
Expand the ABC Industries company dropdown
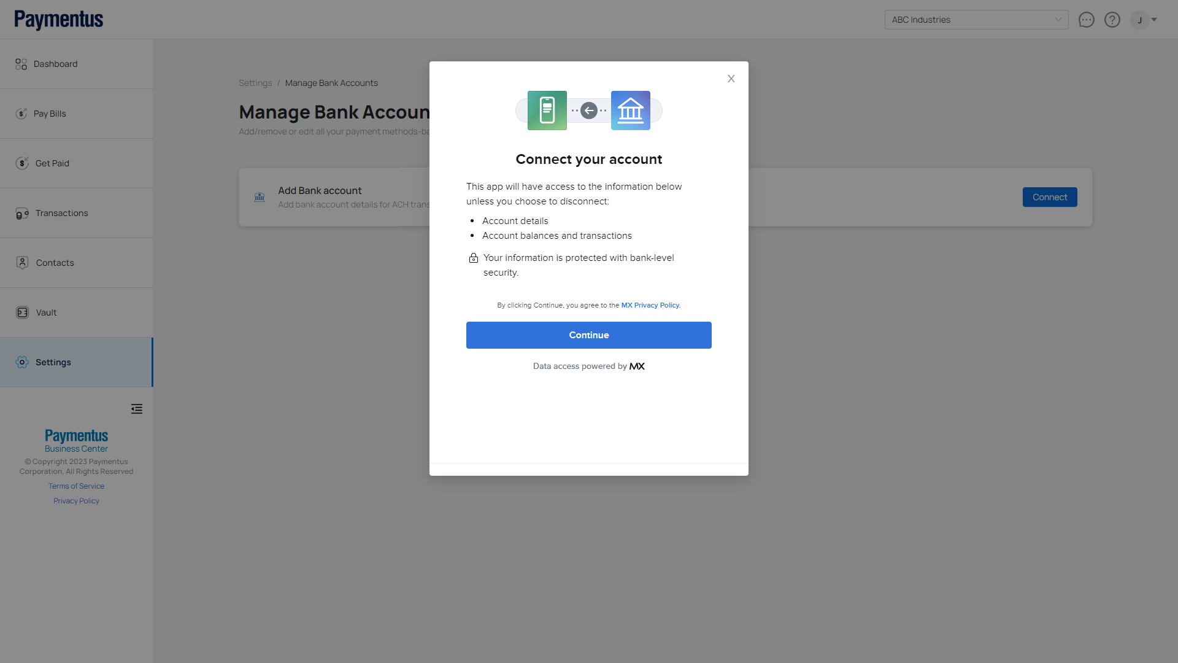(x=976, y=20)
